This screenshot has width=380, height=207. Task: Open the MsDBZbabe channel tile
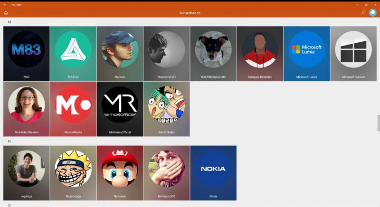167,109
